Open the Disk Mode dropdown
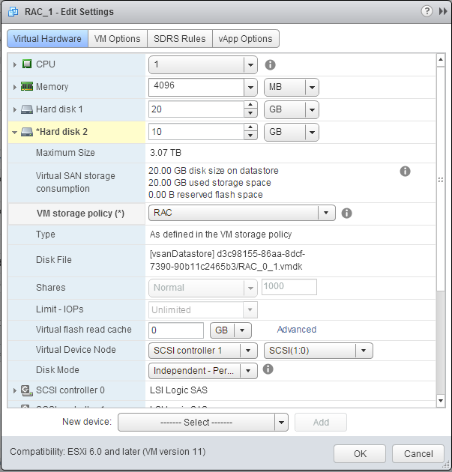Image resolution: width=452 pixels, height=472 pixels. coord(203,371)
